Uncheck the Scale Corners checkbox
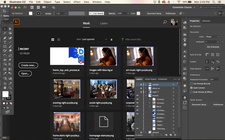The image size is (225, 140). (x=192, y=88)
